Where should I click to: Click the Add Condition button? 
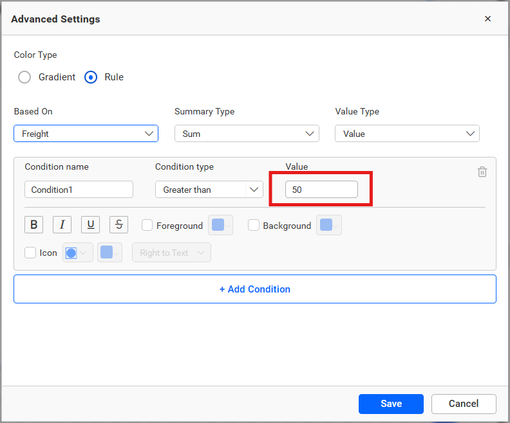pyautogui.click(x=255, y=289)
